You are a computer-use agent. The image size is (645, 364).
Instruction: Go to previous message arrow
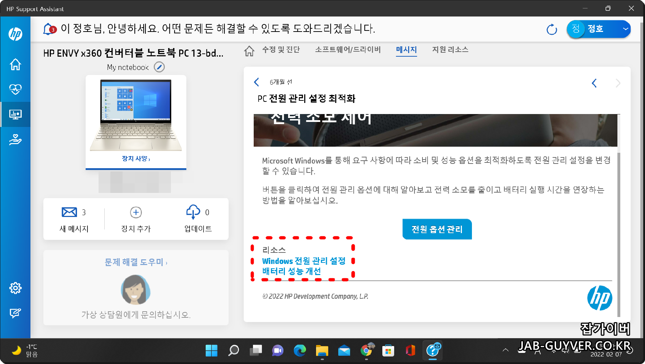click(x=594, y=83)
